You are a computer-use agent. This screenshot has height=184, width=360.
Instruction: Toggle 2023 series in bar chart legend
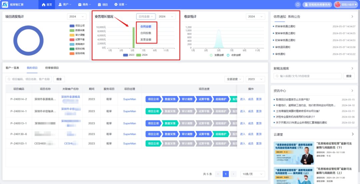[129, 55]
